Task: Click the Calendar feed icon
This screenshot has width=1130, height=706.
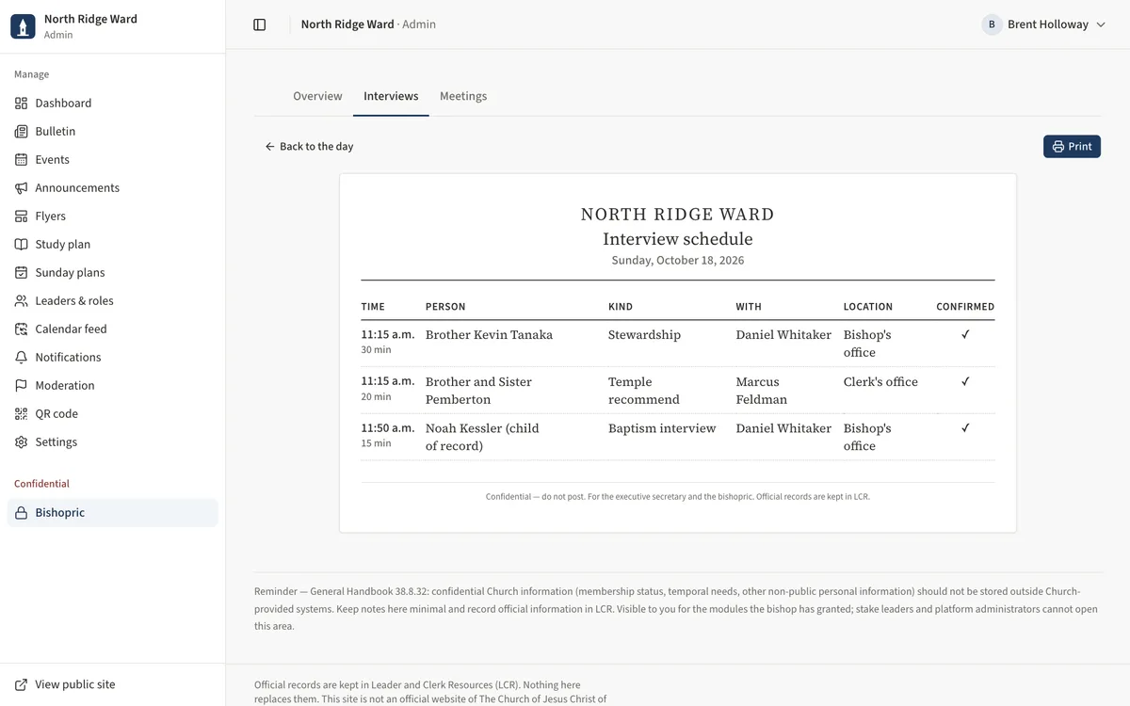Action: pos(21,329)
